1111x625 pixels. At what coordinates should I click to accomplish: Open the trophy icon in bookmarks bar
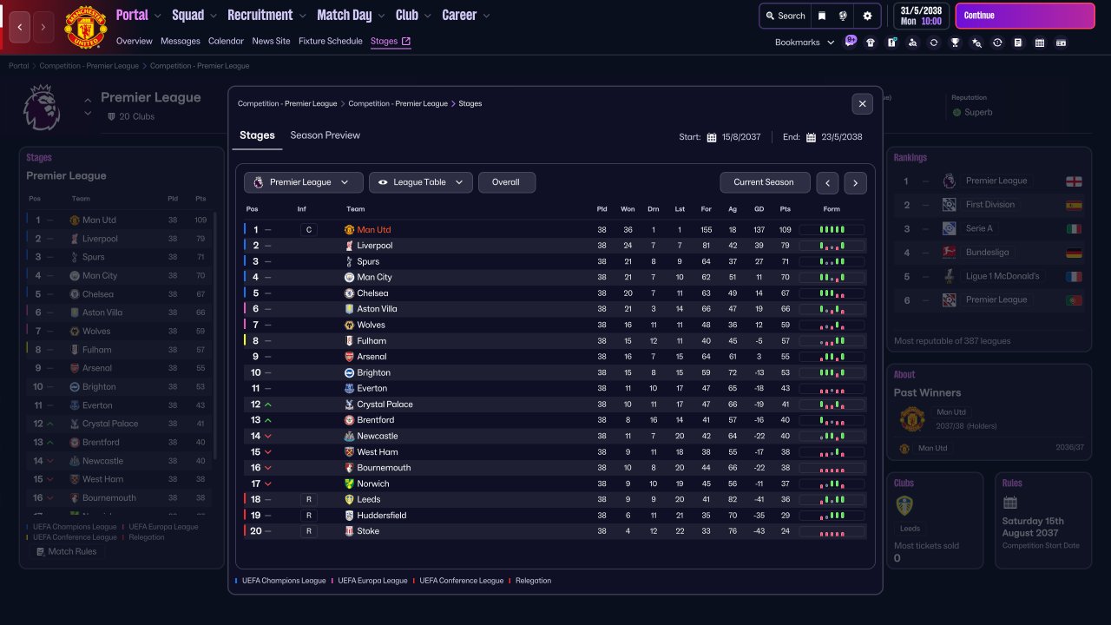coord(955,43)
